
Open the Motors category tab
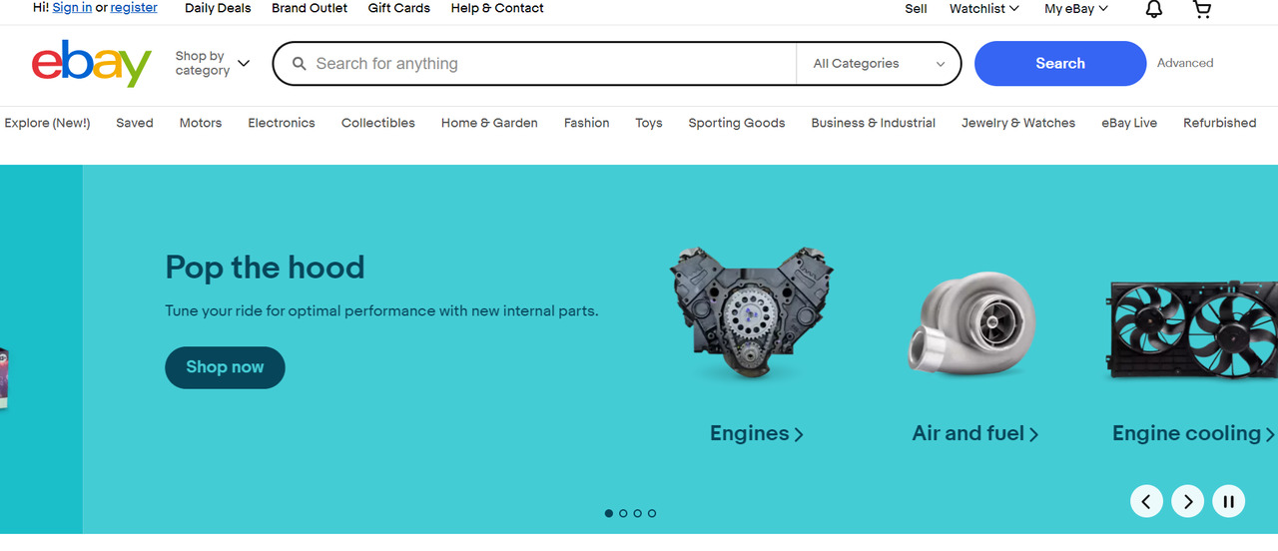[x=201, y=123]
